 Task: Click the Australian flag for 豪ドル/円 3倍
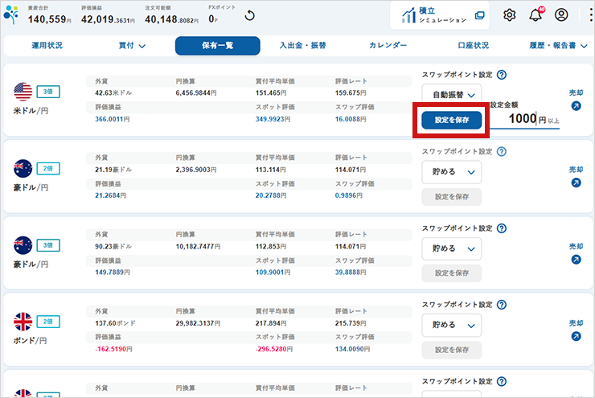(23, 245)
